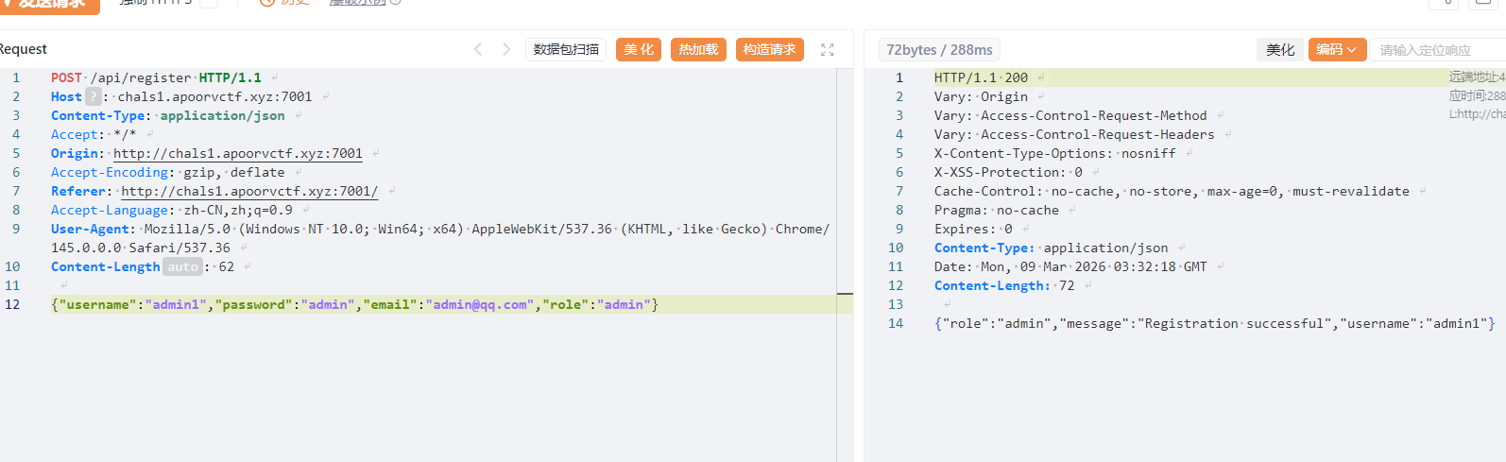Click the '2' badge next to Host header
Image resolution: width=1506 pixels, height=462 pixels.
click(x=93, y=96)
